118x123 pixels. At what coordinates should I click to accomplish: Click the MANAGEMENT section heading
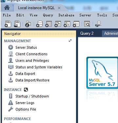pyautogui.click(x=17, y=41)
